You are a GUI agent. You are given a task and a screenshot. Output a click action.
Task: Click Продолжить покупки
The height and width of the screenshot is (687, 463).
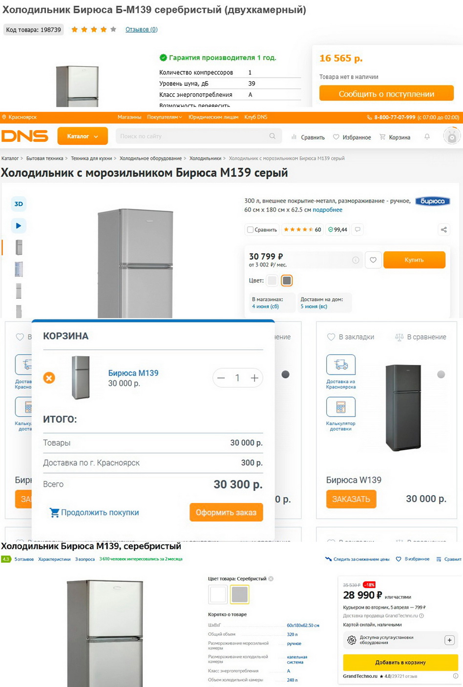pyautogui.click(x=94, y=512)
